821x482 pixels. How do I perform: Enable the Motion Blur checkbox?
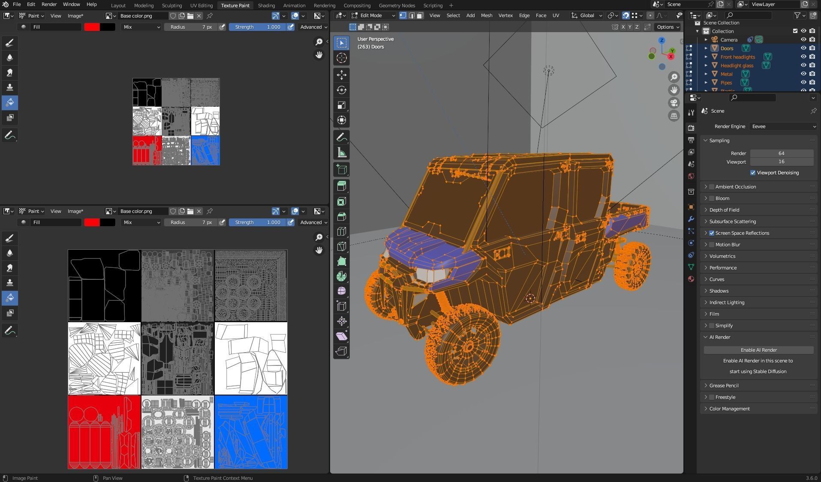tap(712, 245)
